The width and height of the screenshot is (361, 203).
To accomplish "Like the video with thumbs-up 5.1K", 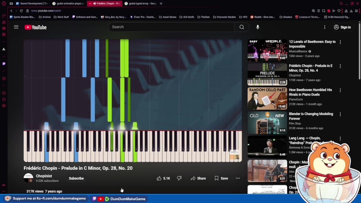I will point(164,178).
